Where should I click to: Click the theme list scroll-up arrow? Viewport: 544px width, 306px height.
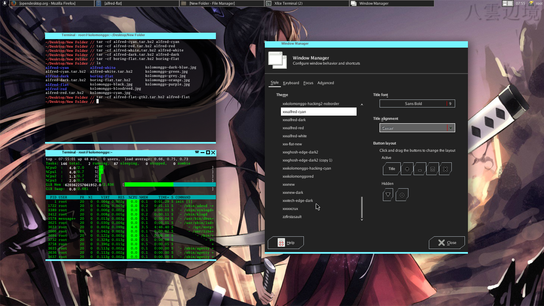click(x=362, y=104)
